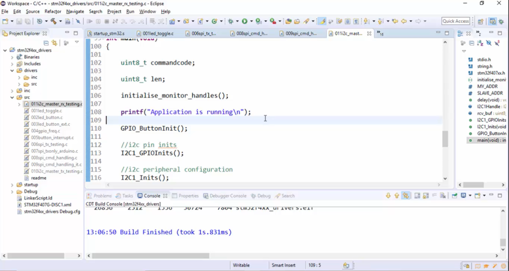509x271 pixels.
Task: Toggle Hide Static Members icon in Outline
Action: [497, 43]
